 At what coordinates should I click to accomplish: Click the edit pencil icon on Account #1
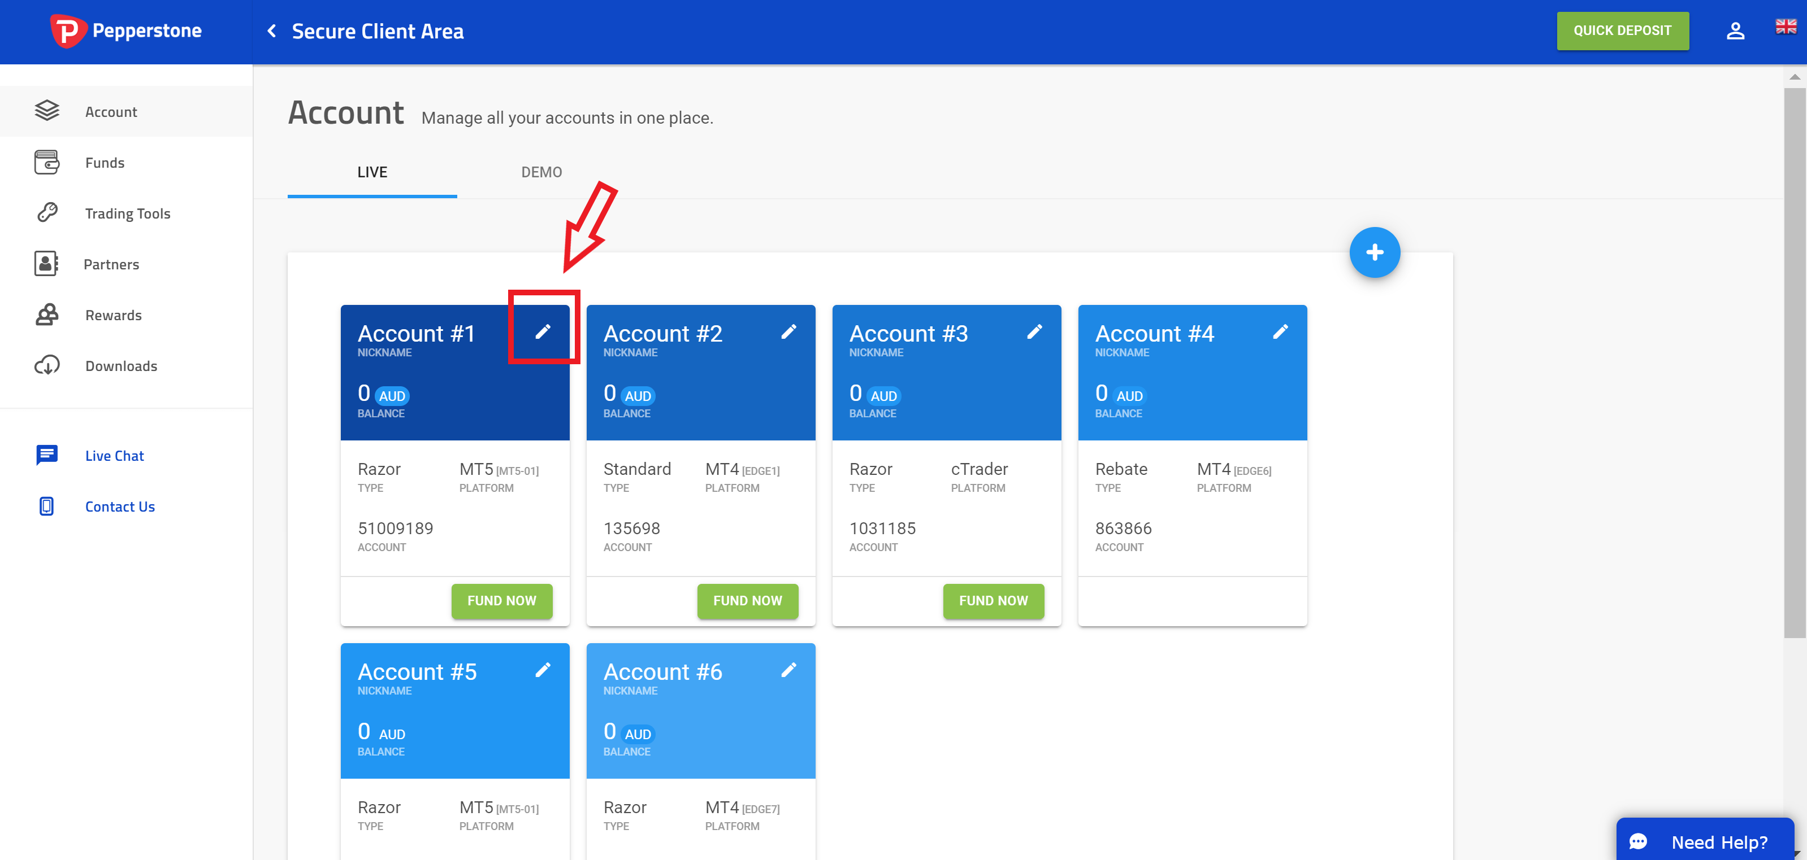pos(541,333)
